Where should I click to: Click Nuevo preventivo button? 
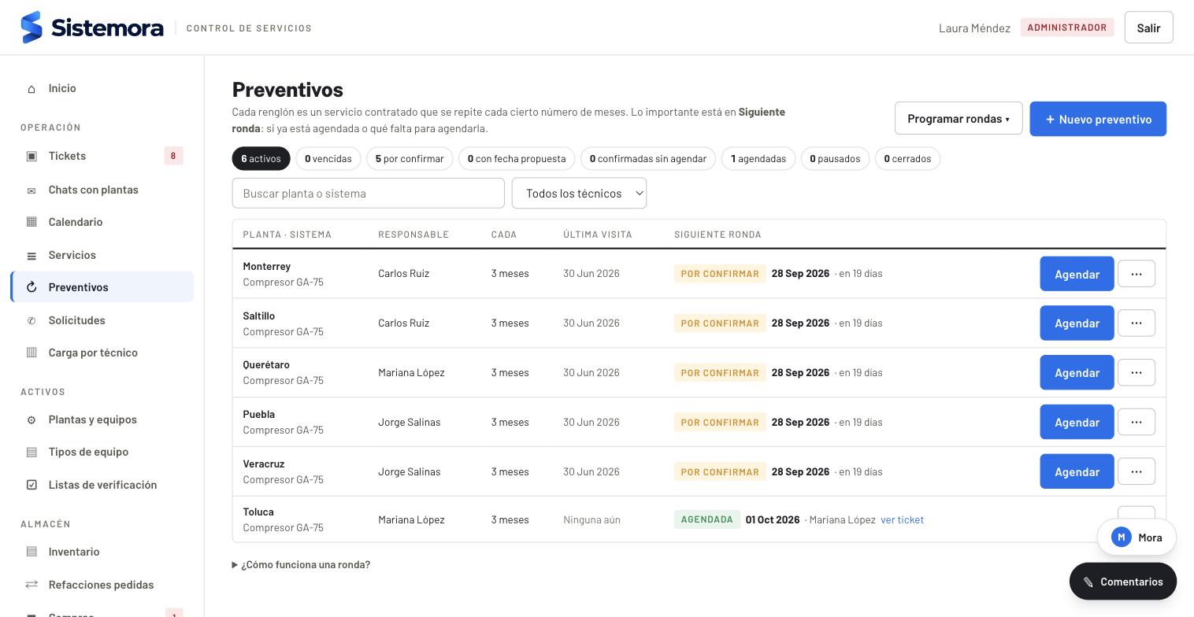pyautogui.click(x=1098, y=119)
